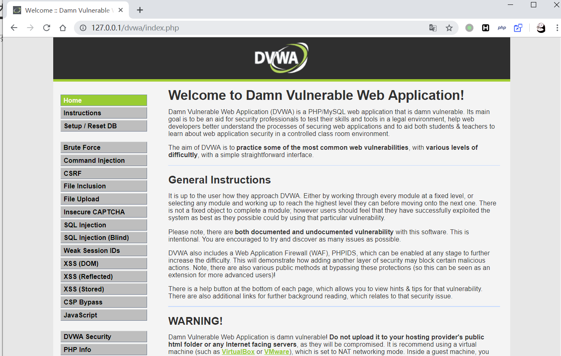Go back using the browser back arrow
This screenshot has width=561, height=356.
[x=14, y=28]
